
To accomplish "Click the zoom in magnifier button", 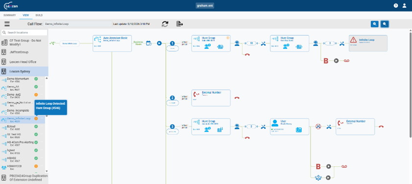I will pyautogui.click(x=374, y=24).
